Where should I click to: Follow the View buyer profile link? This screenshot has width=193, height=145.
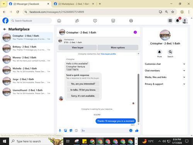click(108, 54)
